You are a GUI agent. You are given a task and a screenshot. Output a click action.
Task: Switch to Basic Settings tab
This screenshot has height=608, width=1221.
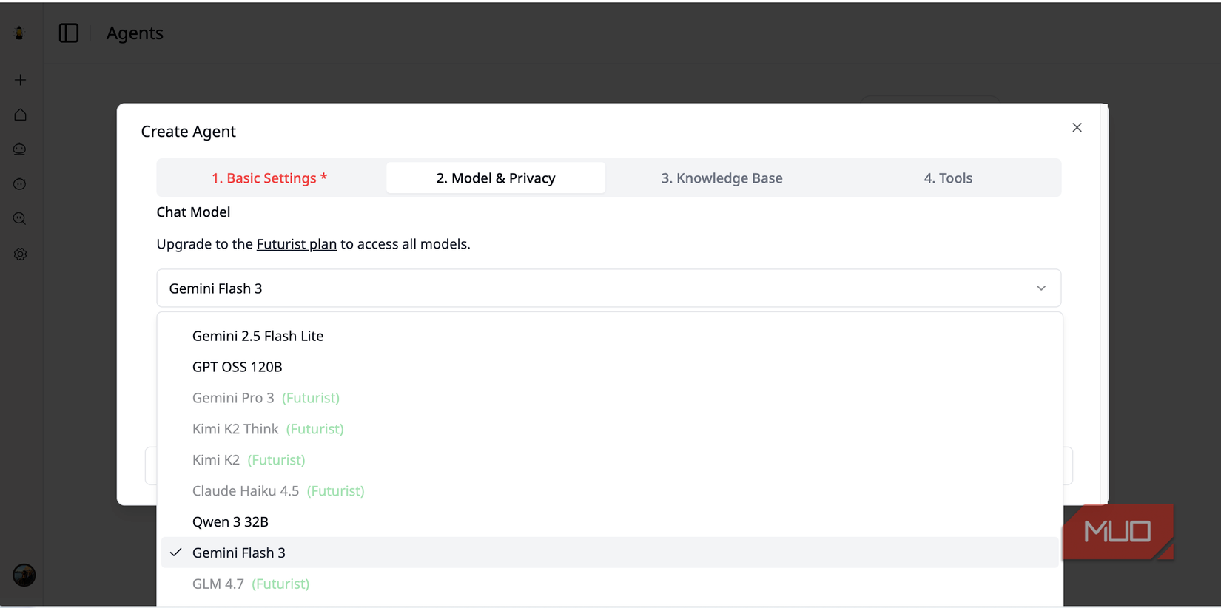(x=269, y=178)
